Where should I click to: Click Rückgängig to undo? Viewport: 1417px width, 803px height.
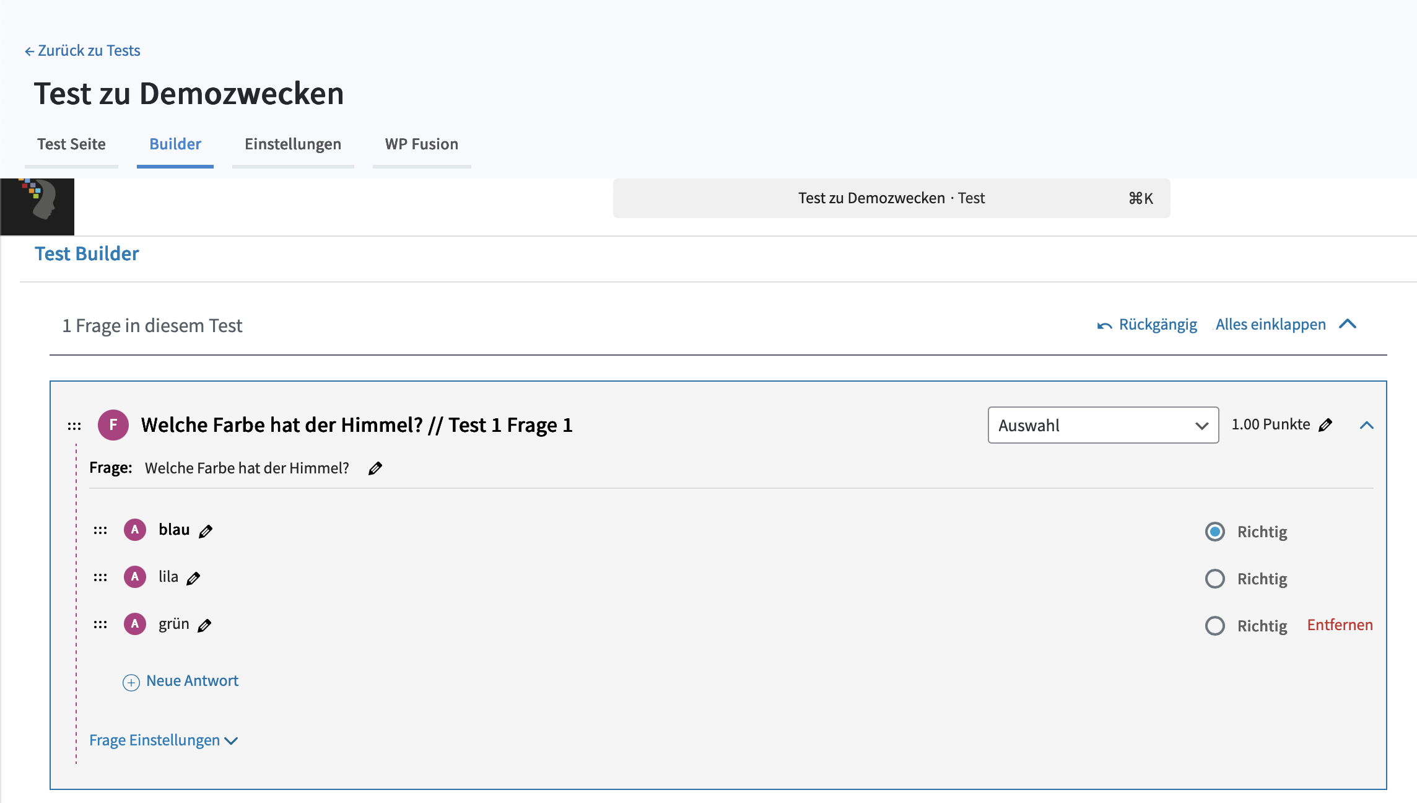pyautogui.click(x=1158, y=325)
